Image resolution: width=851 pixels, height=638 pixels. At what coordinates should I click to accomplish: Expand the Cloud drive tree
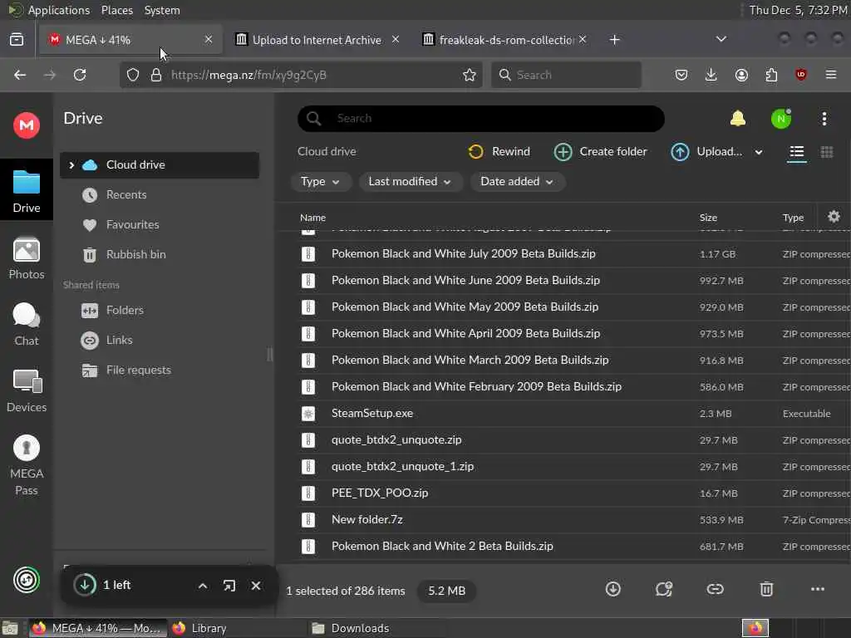pos(71,165)
